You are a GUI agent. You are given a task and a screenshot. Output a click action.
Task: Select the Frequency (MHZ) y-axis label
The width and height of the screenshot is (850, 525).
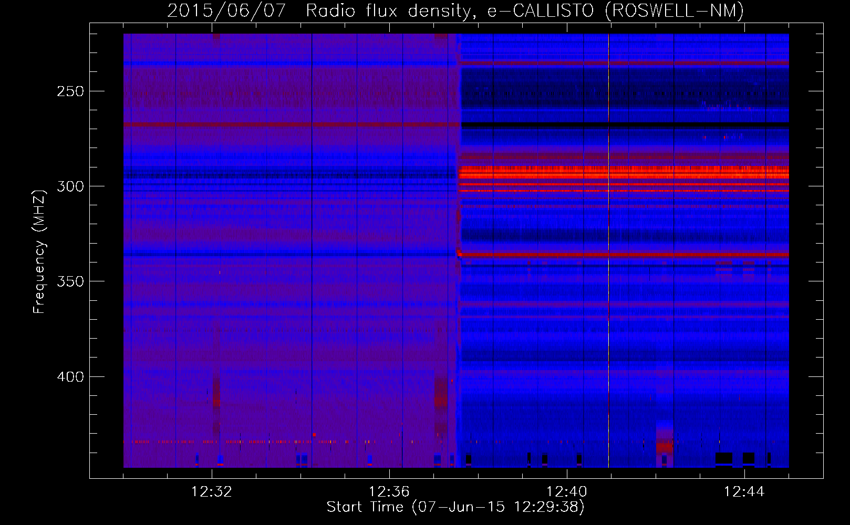(39, 251)
